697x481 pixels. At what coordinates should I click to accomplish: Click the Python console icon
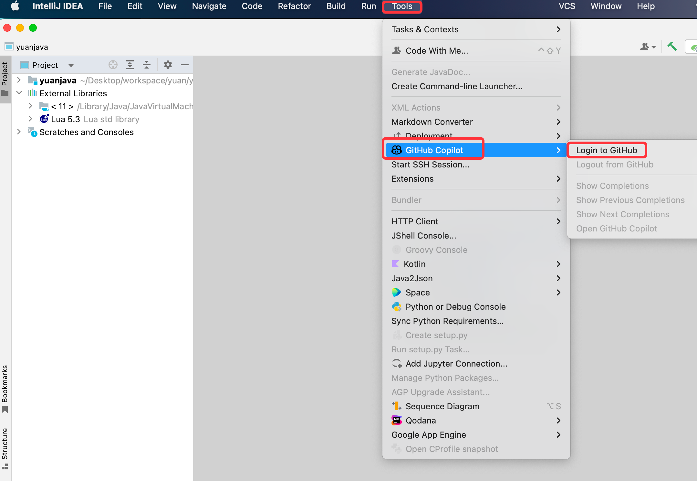pos(397,307)
